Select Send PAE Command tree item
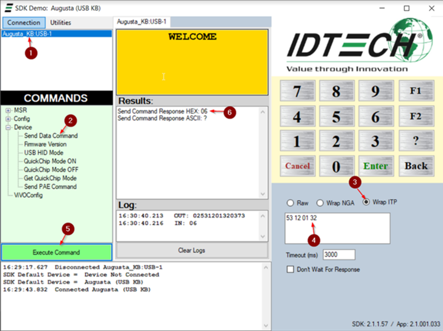This screenshot has height=331, width=443. pyautogui.click(x=50, y=187)
